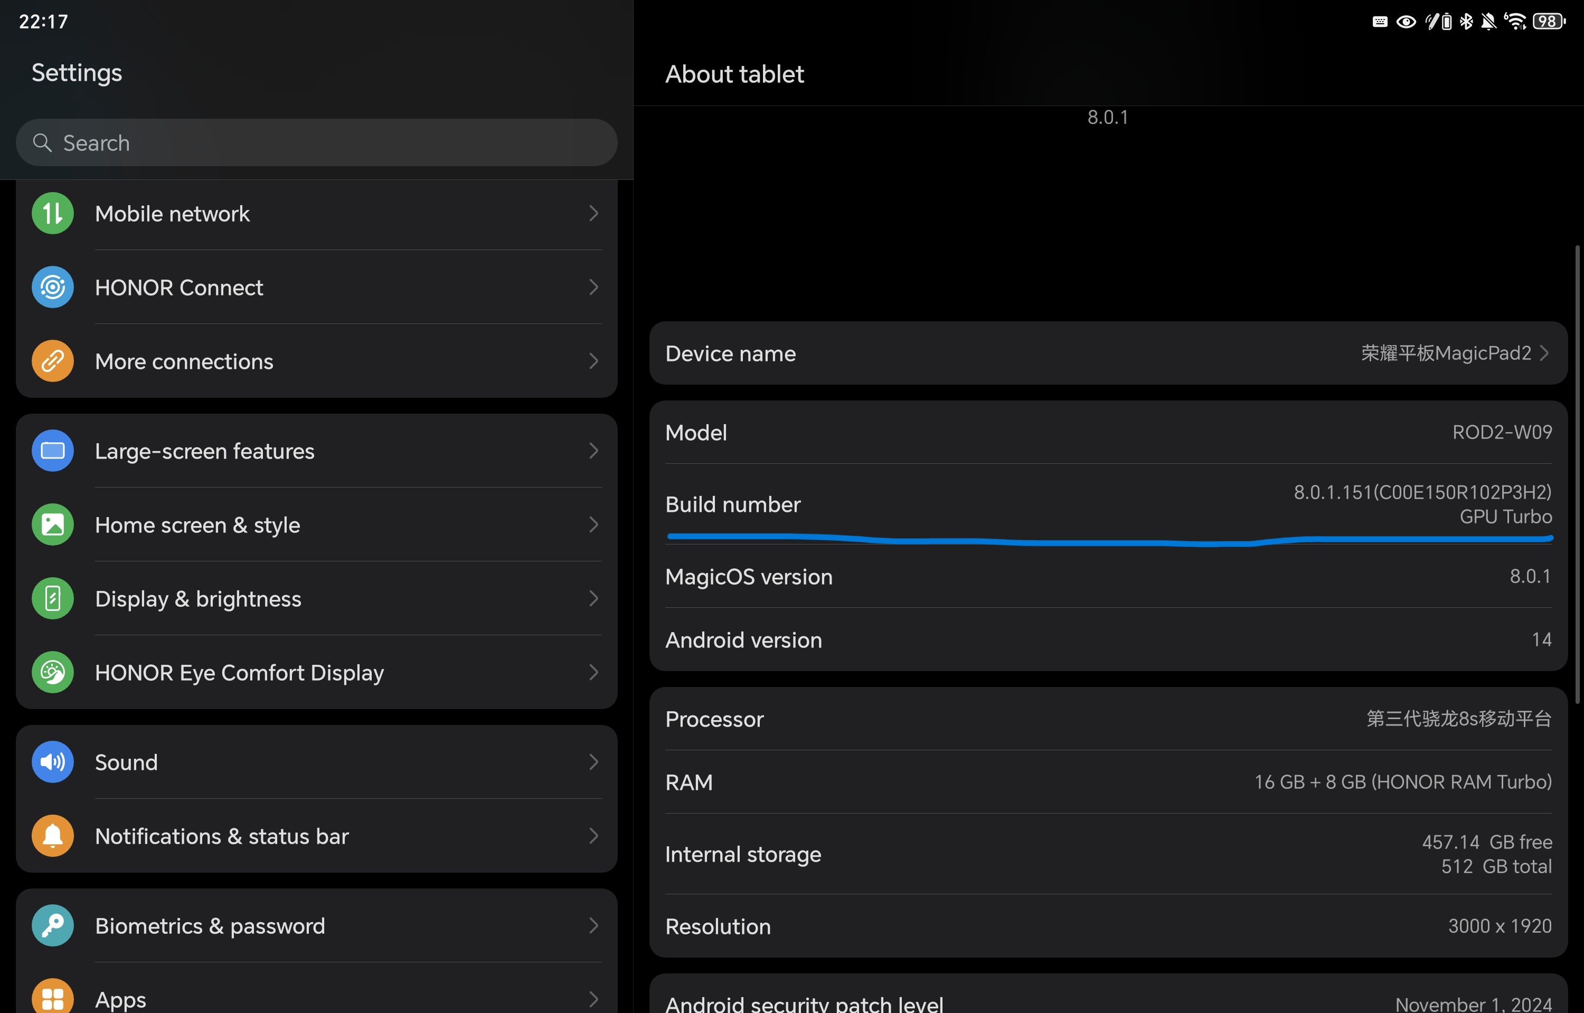
Task: Tap the Build number row
Action: click(1108, 504)
